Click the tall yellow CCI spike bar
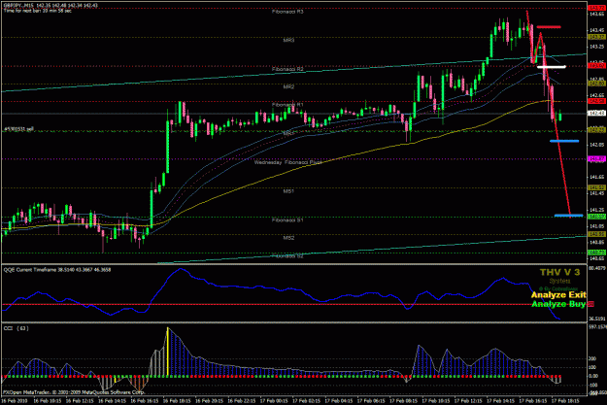 click(168, 352)
